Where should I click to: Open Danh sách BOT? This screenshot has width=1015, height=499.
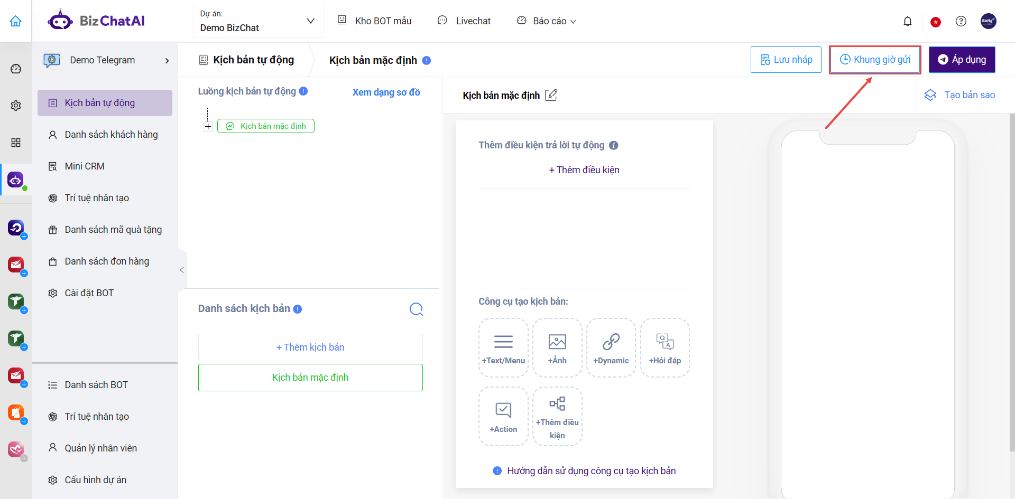pos(105,385)
